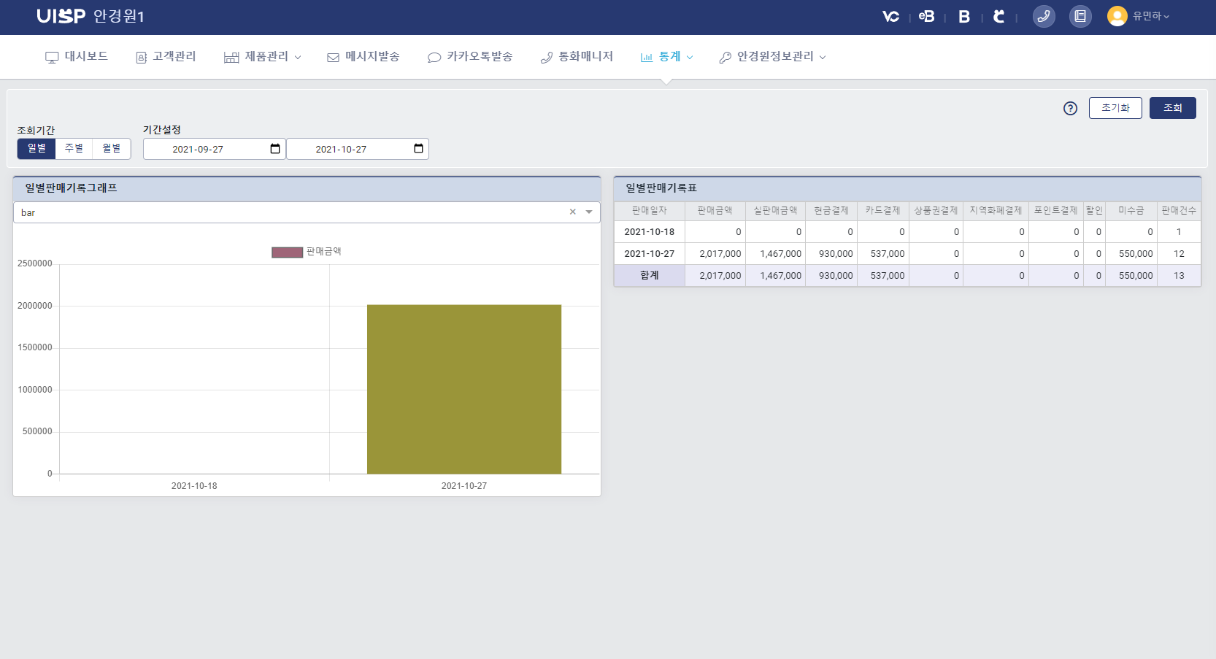Click the B icon in the top bar
The width and height of the screenshot is (1216, 659).
tap(964, 16)
